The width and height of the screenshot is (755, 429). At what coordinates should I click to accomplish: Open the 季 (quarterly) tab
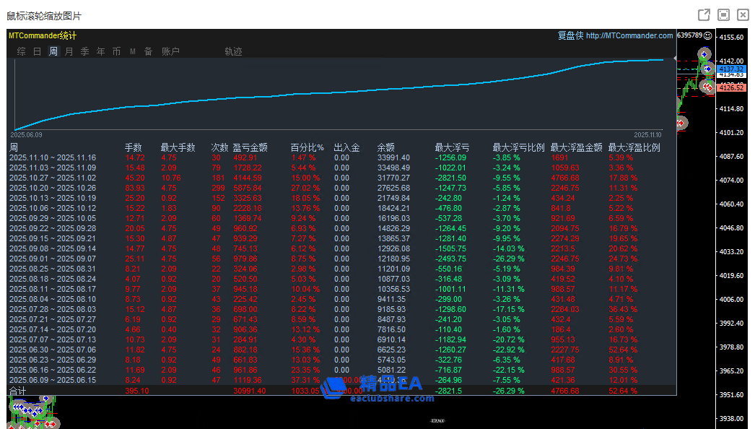pyautogui.click(x=85, y=51)
